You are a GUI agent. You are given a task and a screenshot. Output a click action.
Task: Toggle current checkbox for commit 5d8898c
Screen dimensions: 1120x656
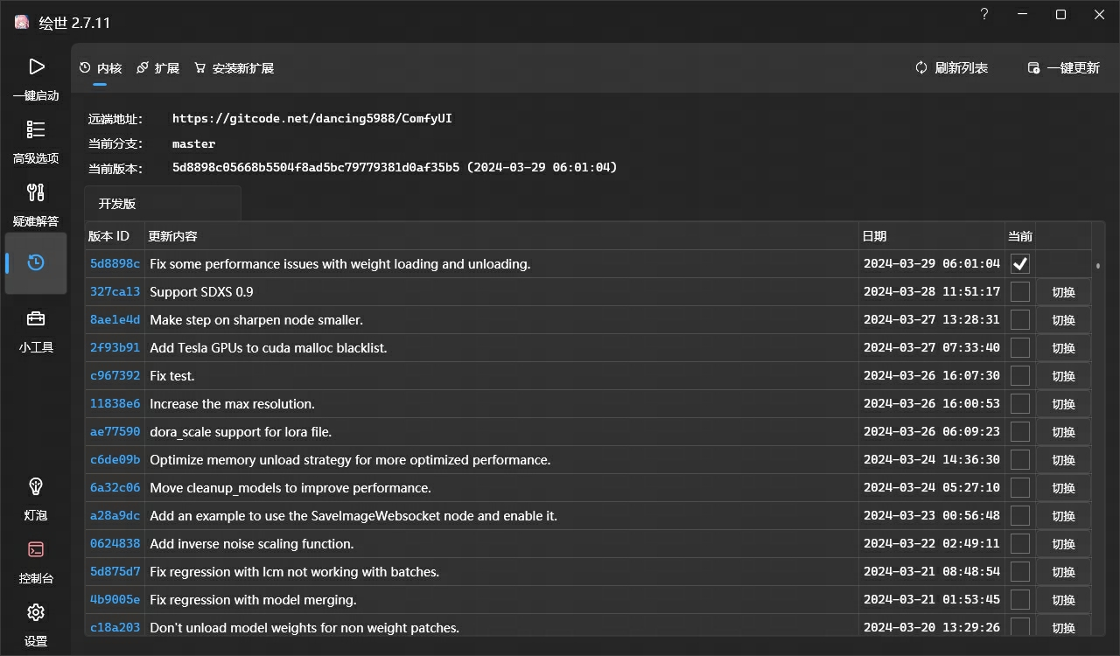point(1020,263)
